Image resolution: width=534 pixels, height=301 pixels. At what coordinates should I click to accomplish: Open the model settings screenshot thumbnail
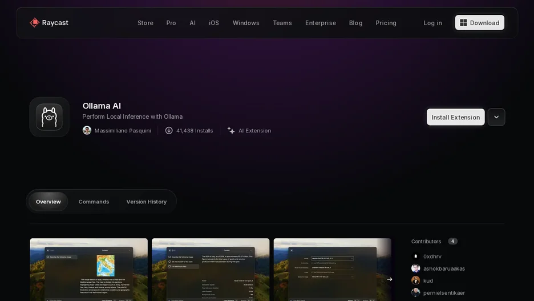tap(333, 269)
